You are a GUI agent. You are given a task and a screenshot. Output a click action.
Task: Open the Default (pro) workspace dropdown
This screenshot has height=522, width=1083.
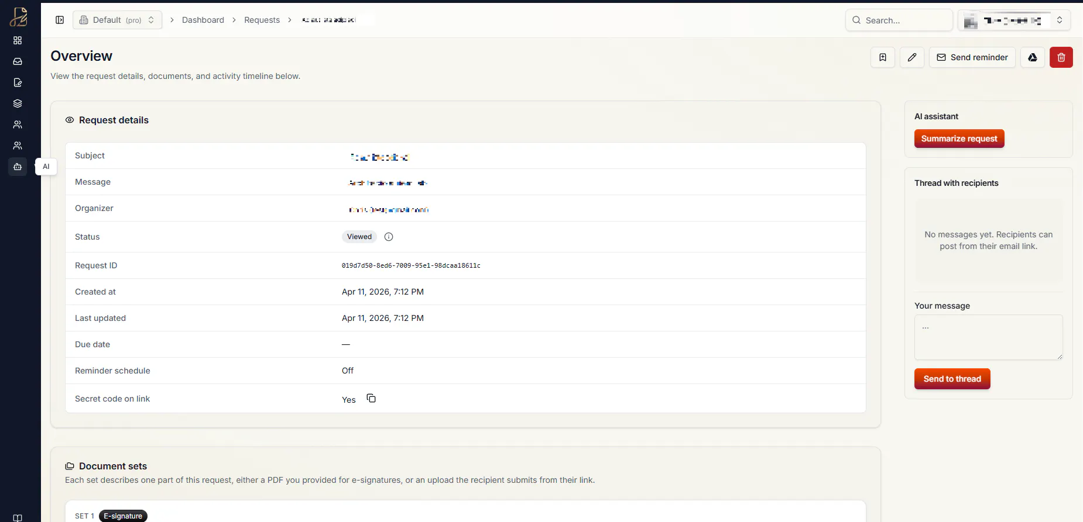pos(117,20)
